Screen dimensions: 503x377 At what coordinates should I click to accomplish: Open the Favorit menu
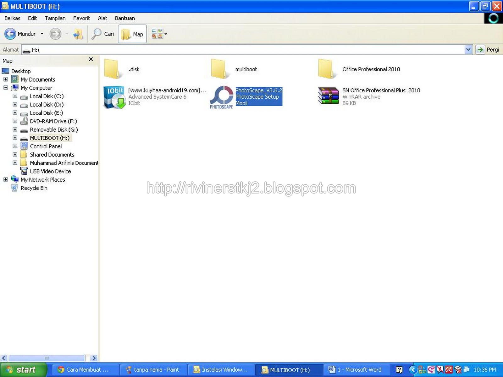[81, 18]
